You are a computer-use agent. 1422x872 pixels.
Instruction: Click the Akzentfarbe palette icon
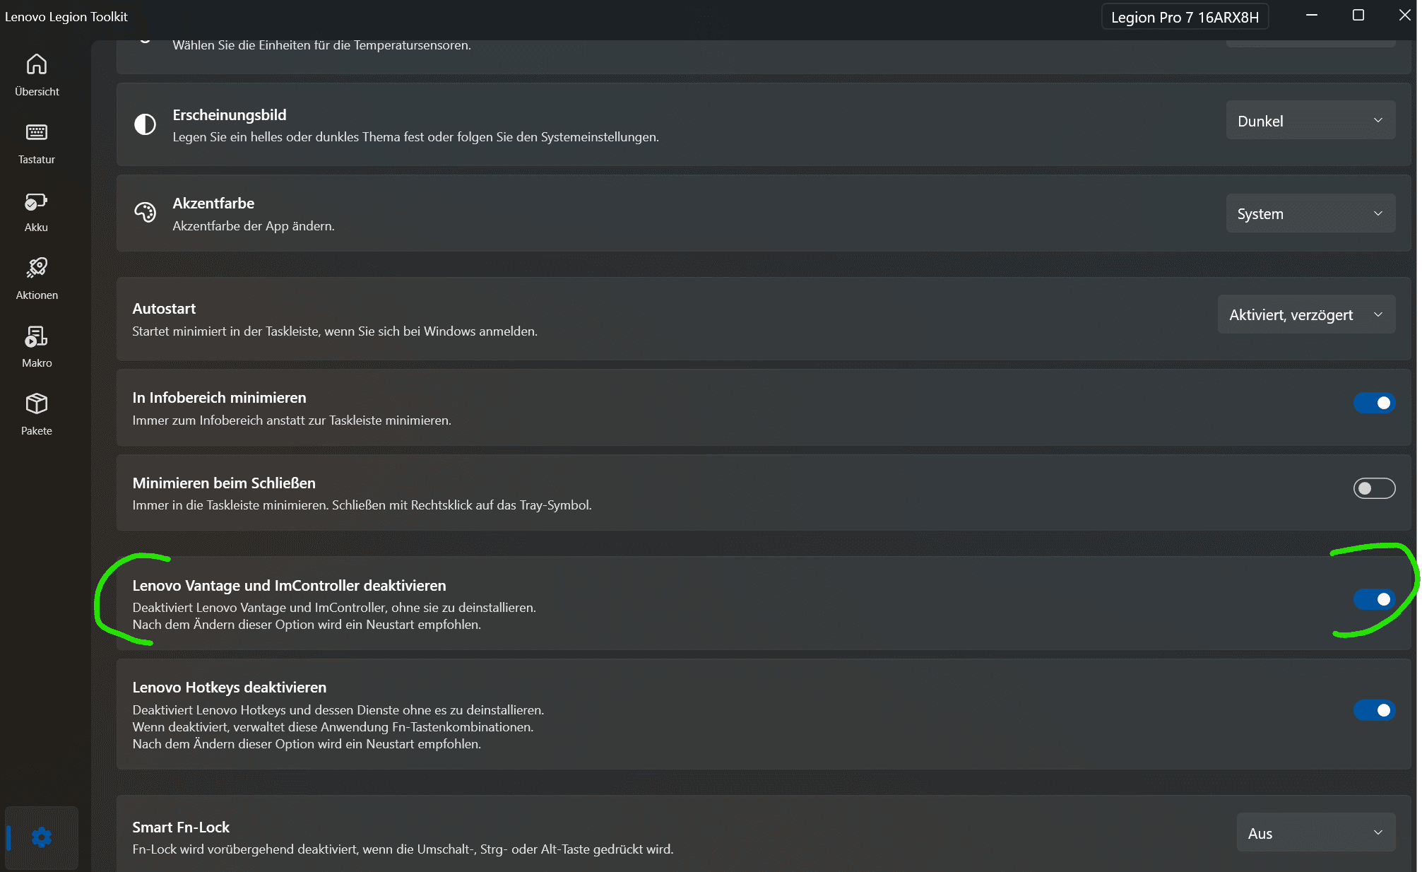(145, 213)
